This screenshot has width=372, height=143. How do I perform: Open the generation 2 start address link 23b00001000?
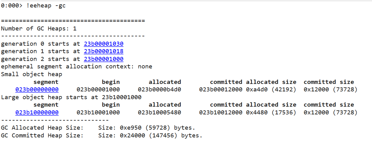click(x=103, y=59)
